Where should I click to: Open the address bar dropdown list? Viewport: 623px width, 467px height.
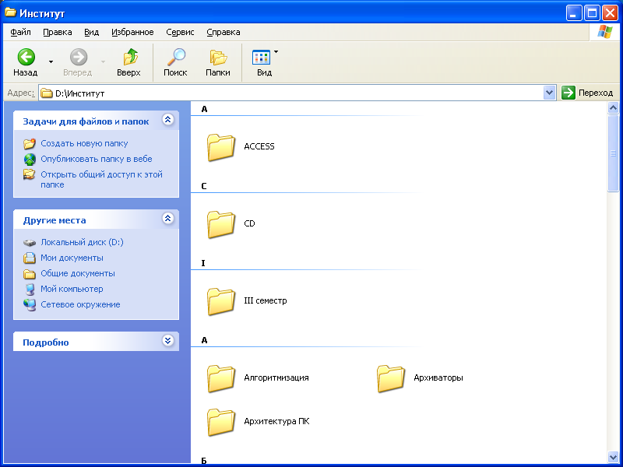[549, 93]
